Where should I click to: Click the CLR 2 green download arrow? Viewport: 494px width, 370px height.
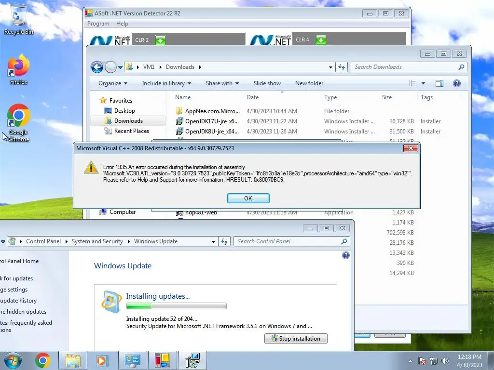[x=160, y=40]
